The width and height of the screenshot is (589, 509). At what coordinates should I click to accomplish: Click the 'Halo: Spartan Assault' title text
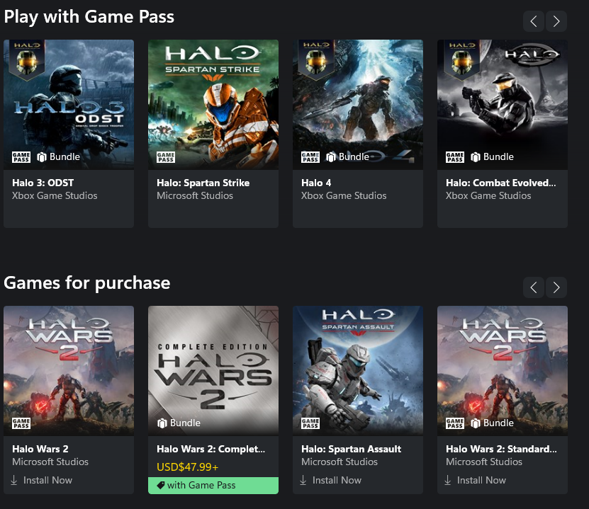click(x=352, y=449)
